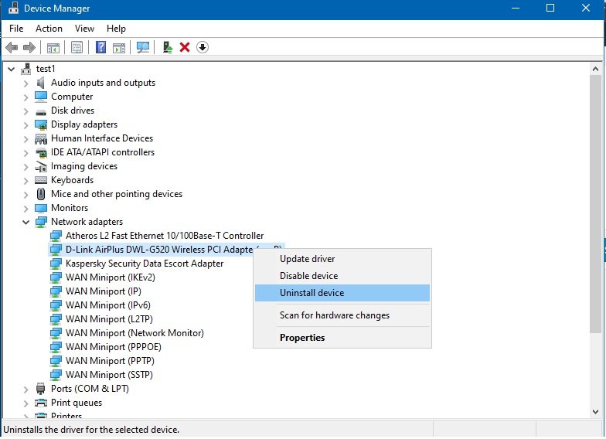Expand the Keyboards category

click(26, 181)
